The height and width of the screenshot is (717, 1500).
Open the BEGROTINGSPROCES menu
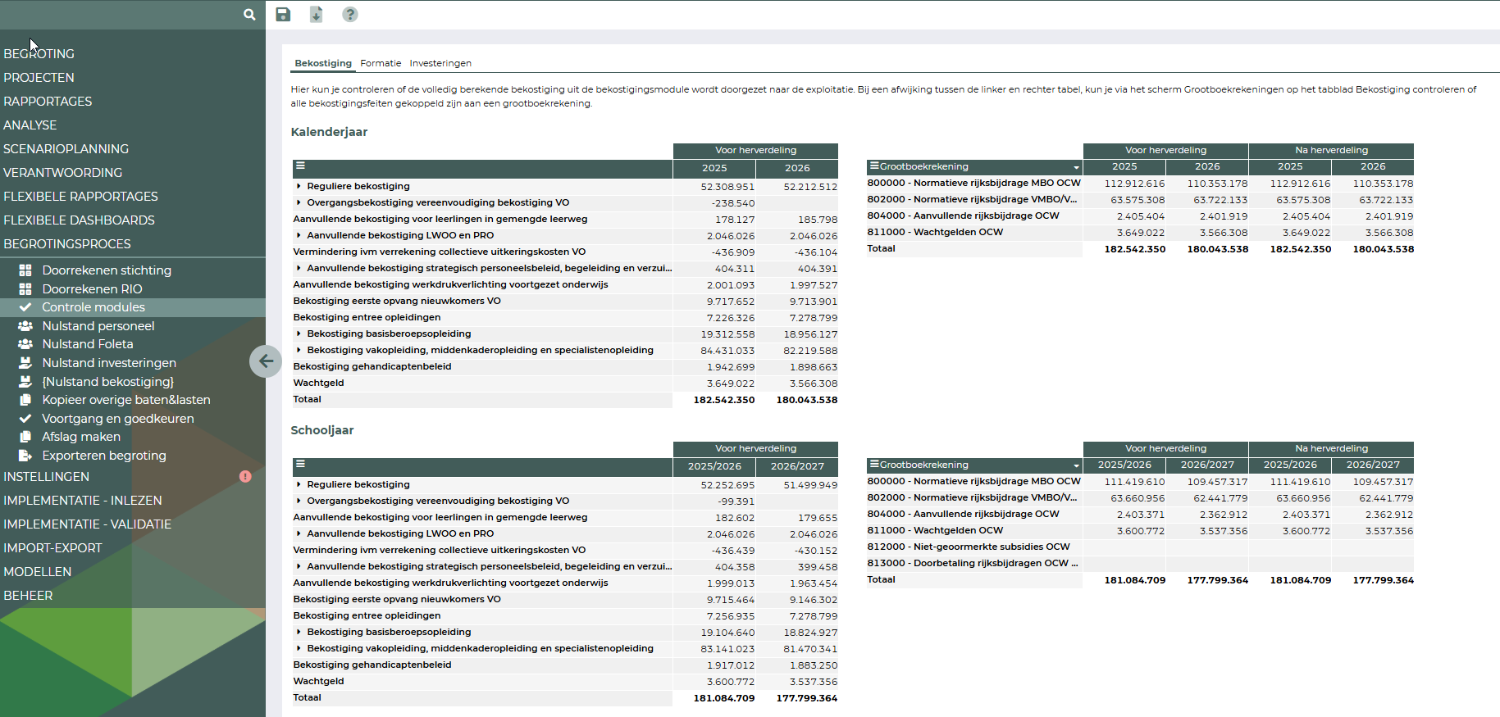[67, 244]
